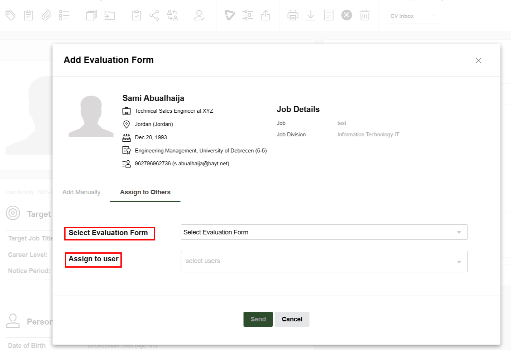This screenshot has width=511, height=350.
Task: Click the sliders filter icon
Action: point(248,15)
